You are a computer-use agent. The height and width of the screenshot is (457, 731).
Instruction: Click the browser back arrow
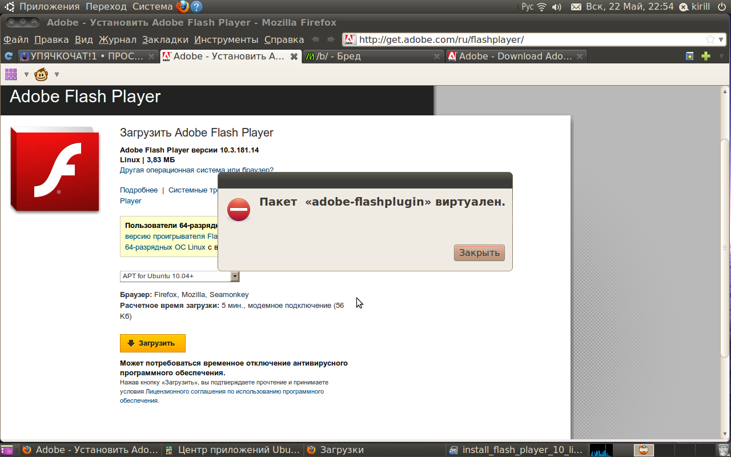point(315,39)
